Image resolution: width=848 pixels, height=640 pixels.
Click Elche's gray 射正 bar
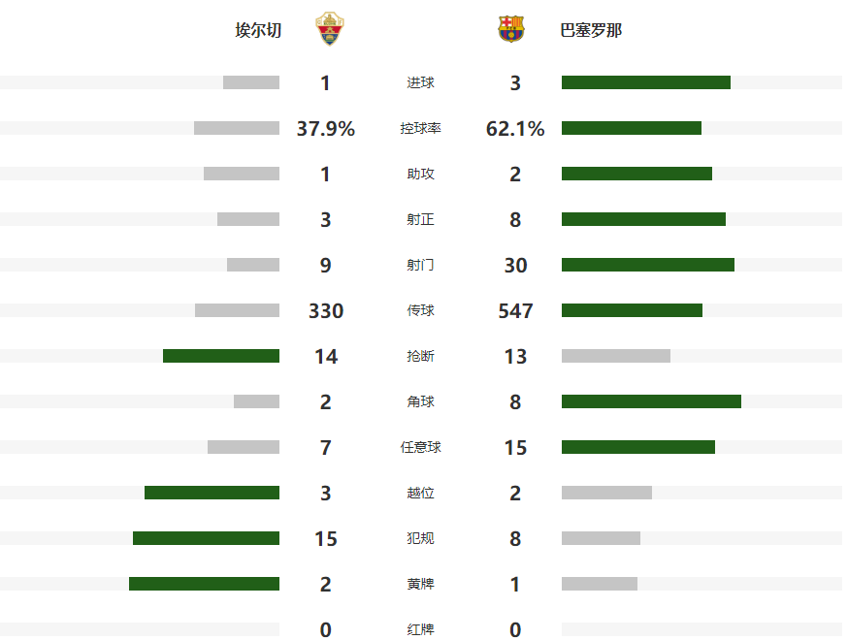coord(248,219)
